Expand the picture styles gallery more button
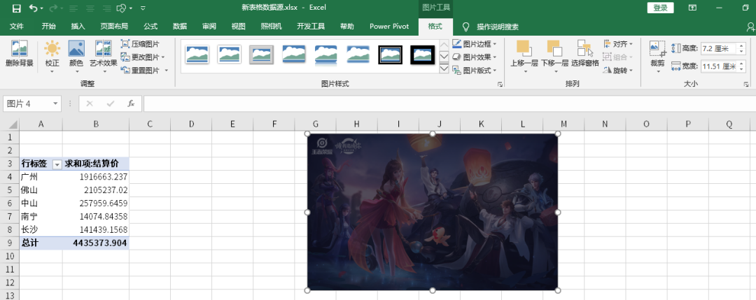 click(x=444, y=69)
